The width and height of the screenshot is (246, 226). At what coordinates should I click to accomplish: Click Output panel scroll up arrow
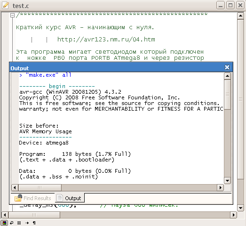227,76
